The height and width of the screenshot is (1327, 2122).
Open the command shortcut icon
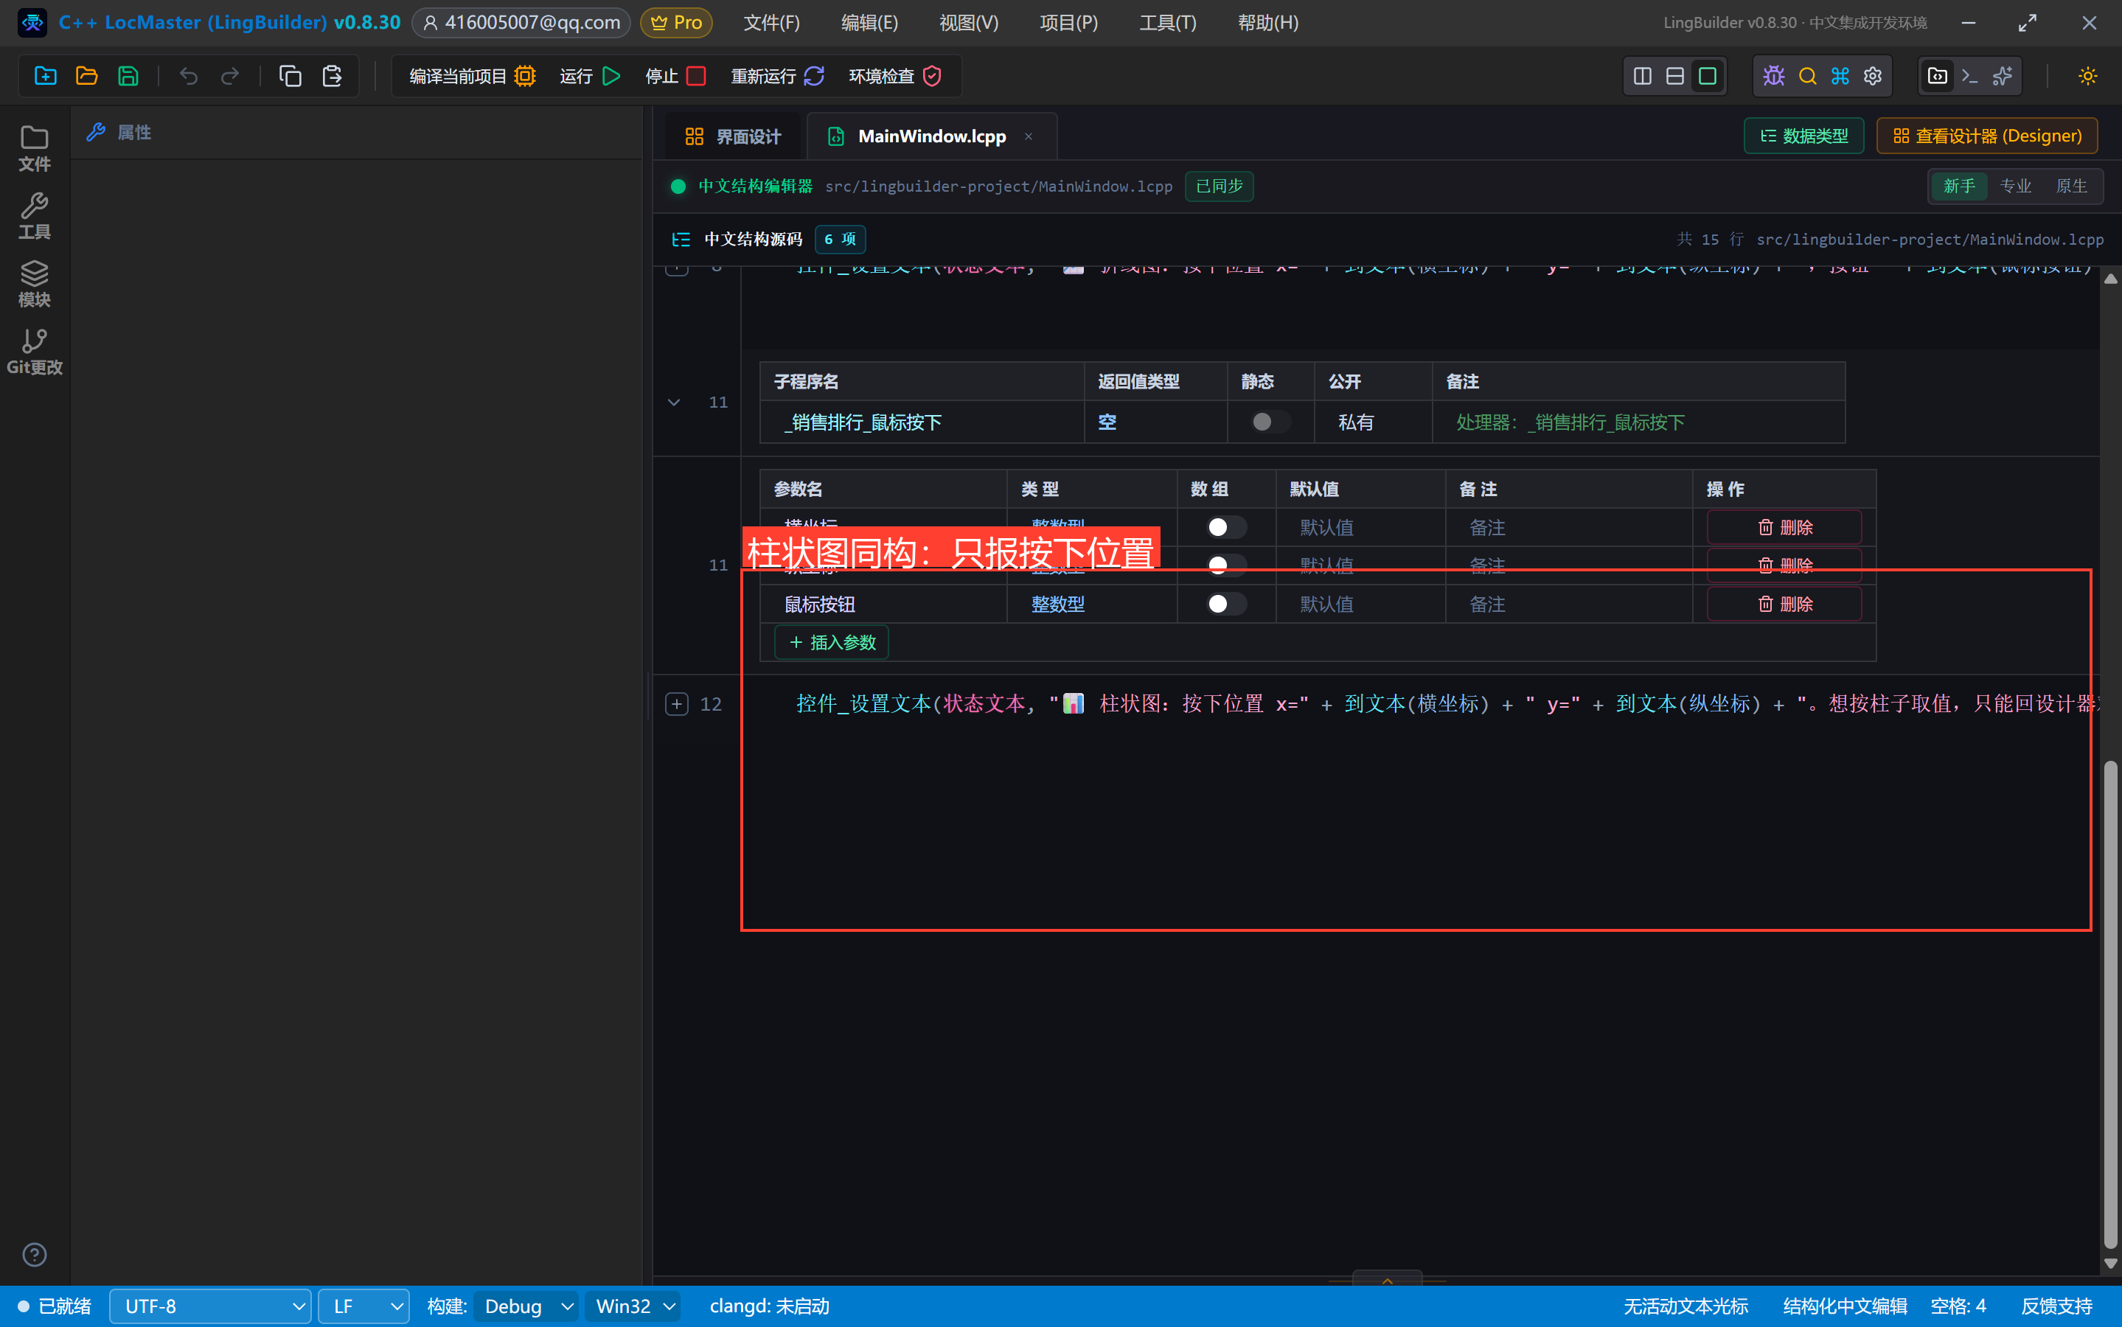[x=1840, y=77]
